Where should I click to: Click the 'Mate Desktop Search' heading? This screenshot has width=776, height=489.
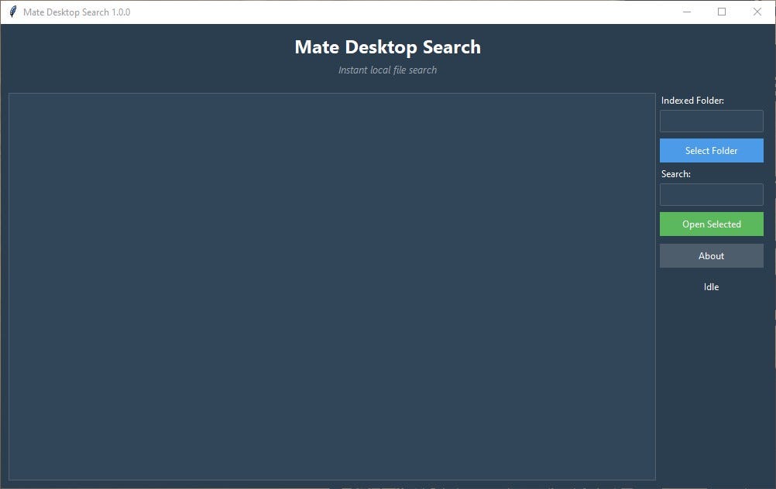point(387,47)
